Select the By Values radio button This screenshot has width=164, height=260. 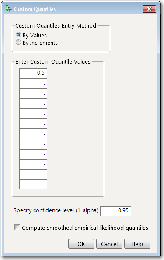[x=18, y=35]
